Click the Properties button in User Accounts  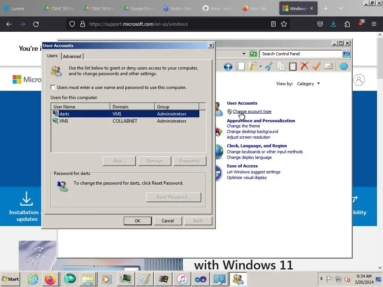point(190,161)
